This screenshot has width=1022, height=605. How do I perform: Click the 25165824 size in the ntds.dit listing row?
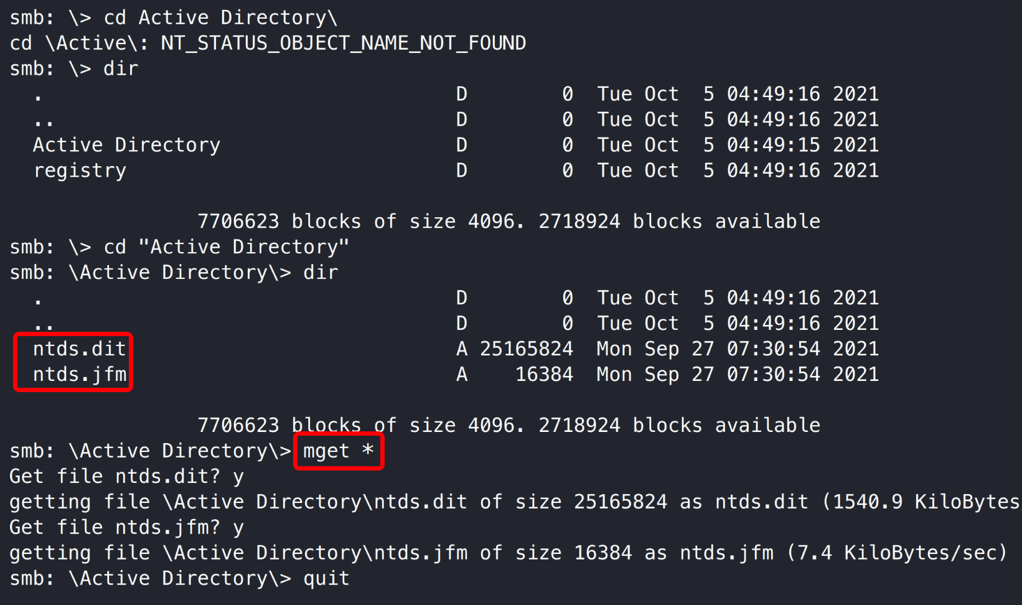tap(526, 349)
